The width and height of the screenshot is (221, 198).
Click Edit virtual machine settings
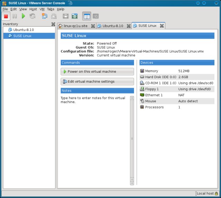point(97,82)
